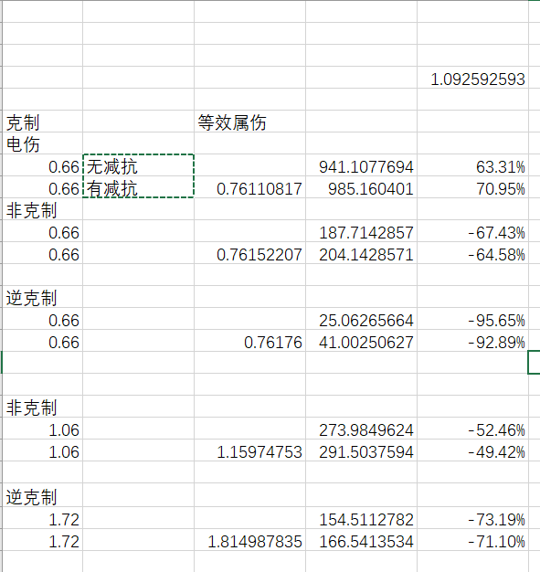Select the cell containing 1.092592593
Screen dimensions: 540x572
click(473, 78)
